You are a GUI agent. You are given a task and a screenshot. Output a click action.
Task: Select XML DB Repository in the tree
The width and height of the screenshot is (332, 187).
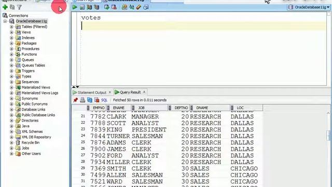tap(36, 137)
